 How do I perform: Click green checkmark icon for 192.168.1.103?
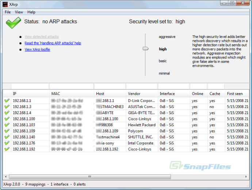[7, 125]
